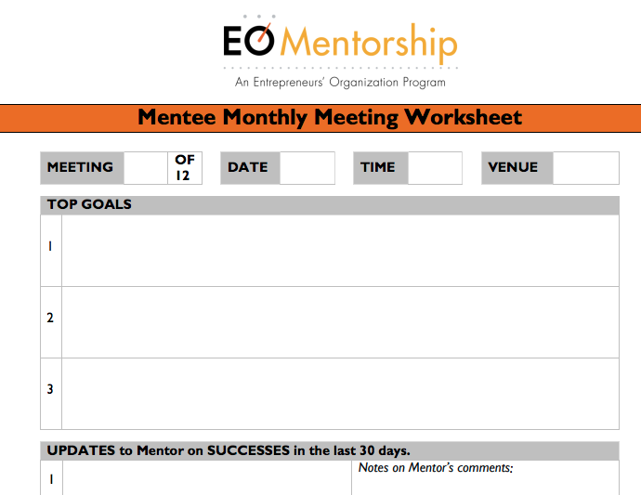
Task: Click the TOP GOALS section header
Action: [330, 205]
